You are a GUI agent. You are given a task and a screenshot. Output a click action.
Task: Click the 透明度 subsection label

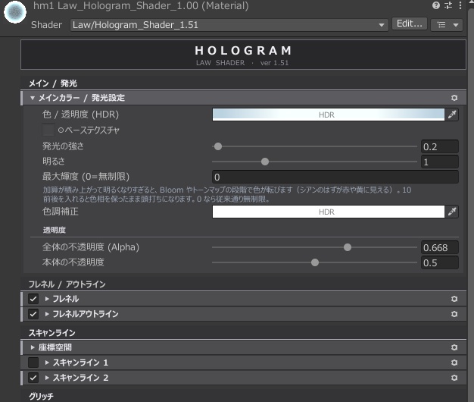(54, 230)
